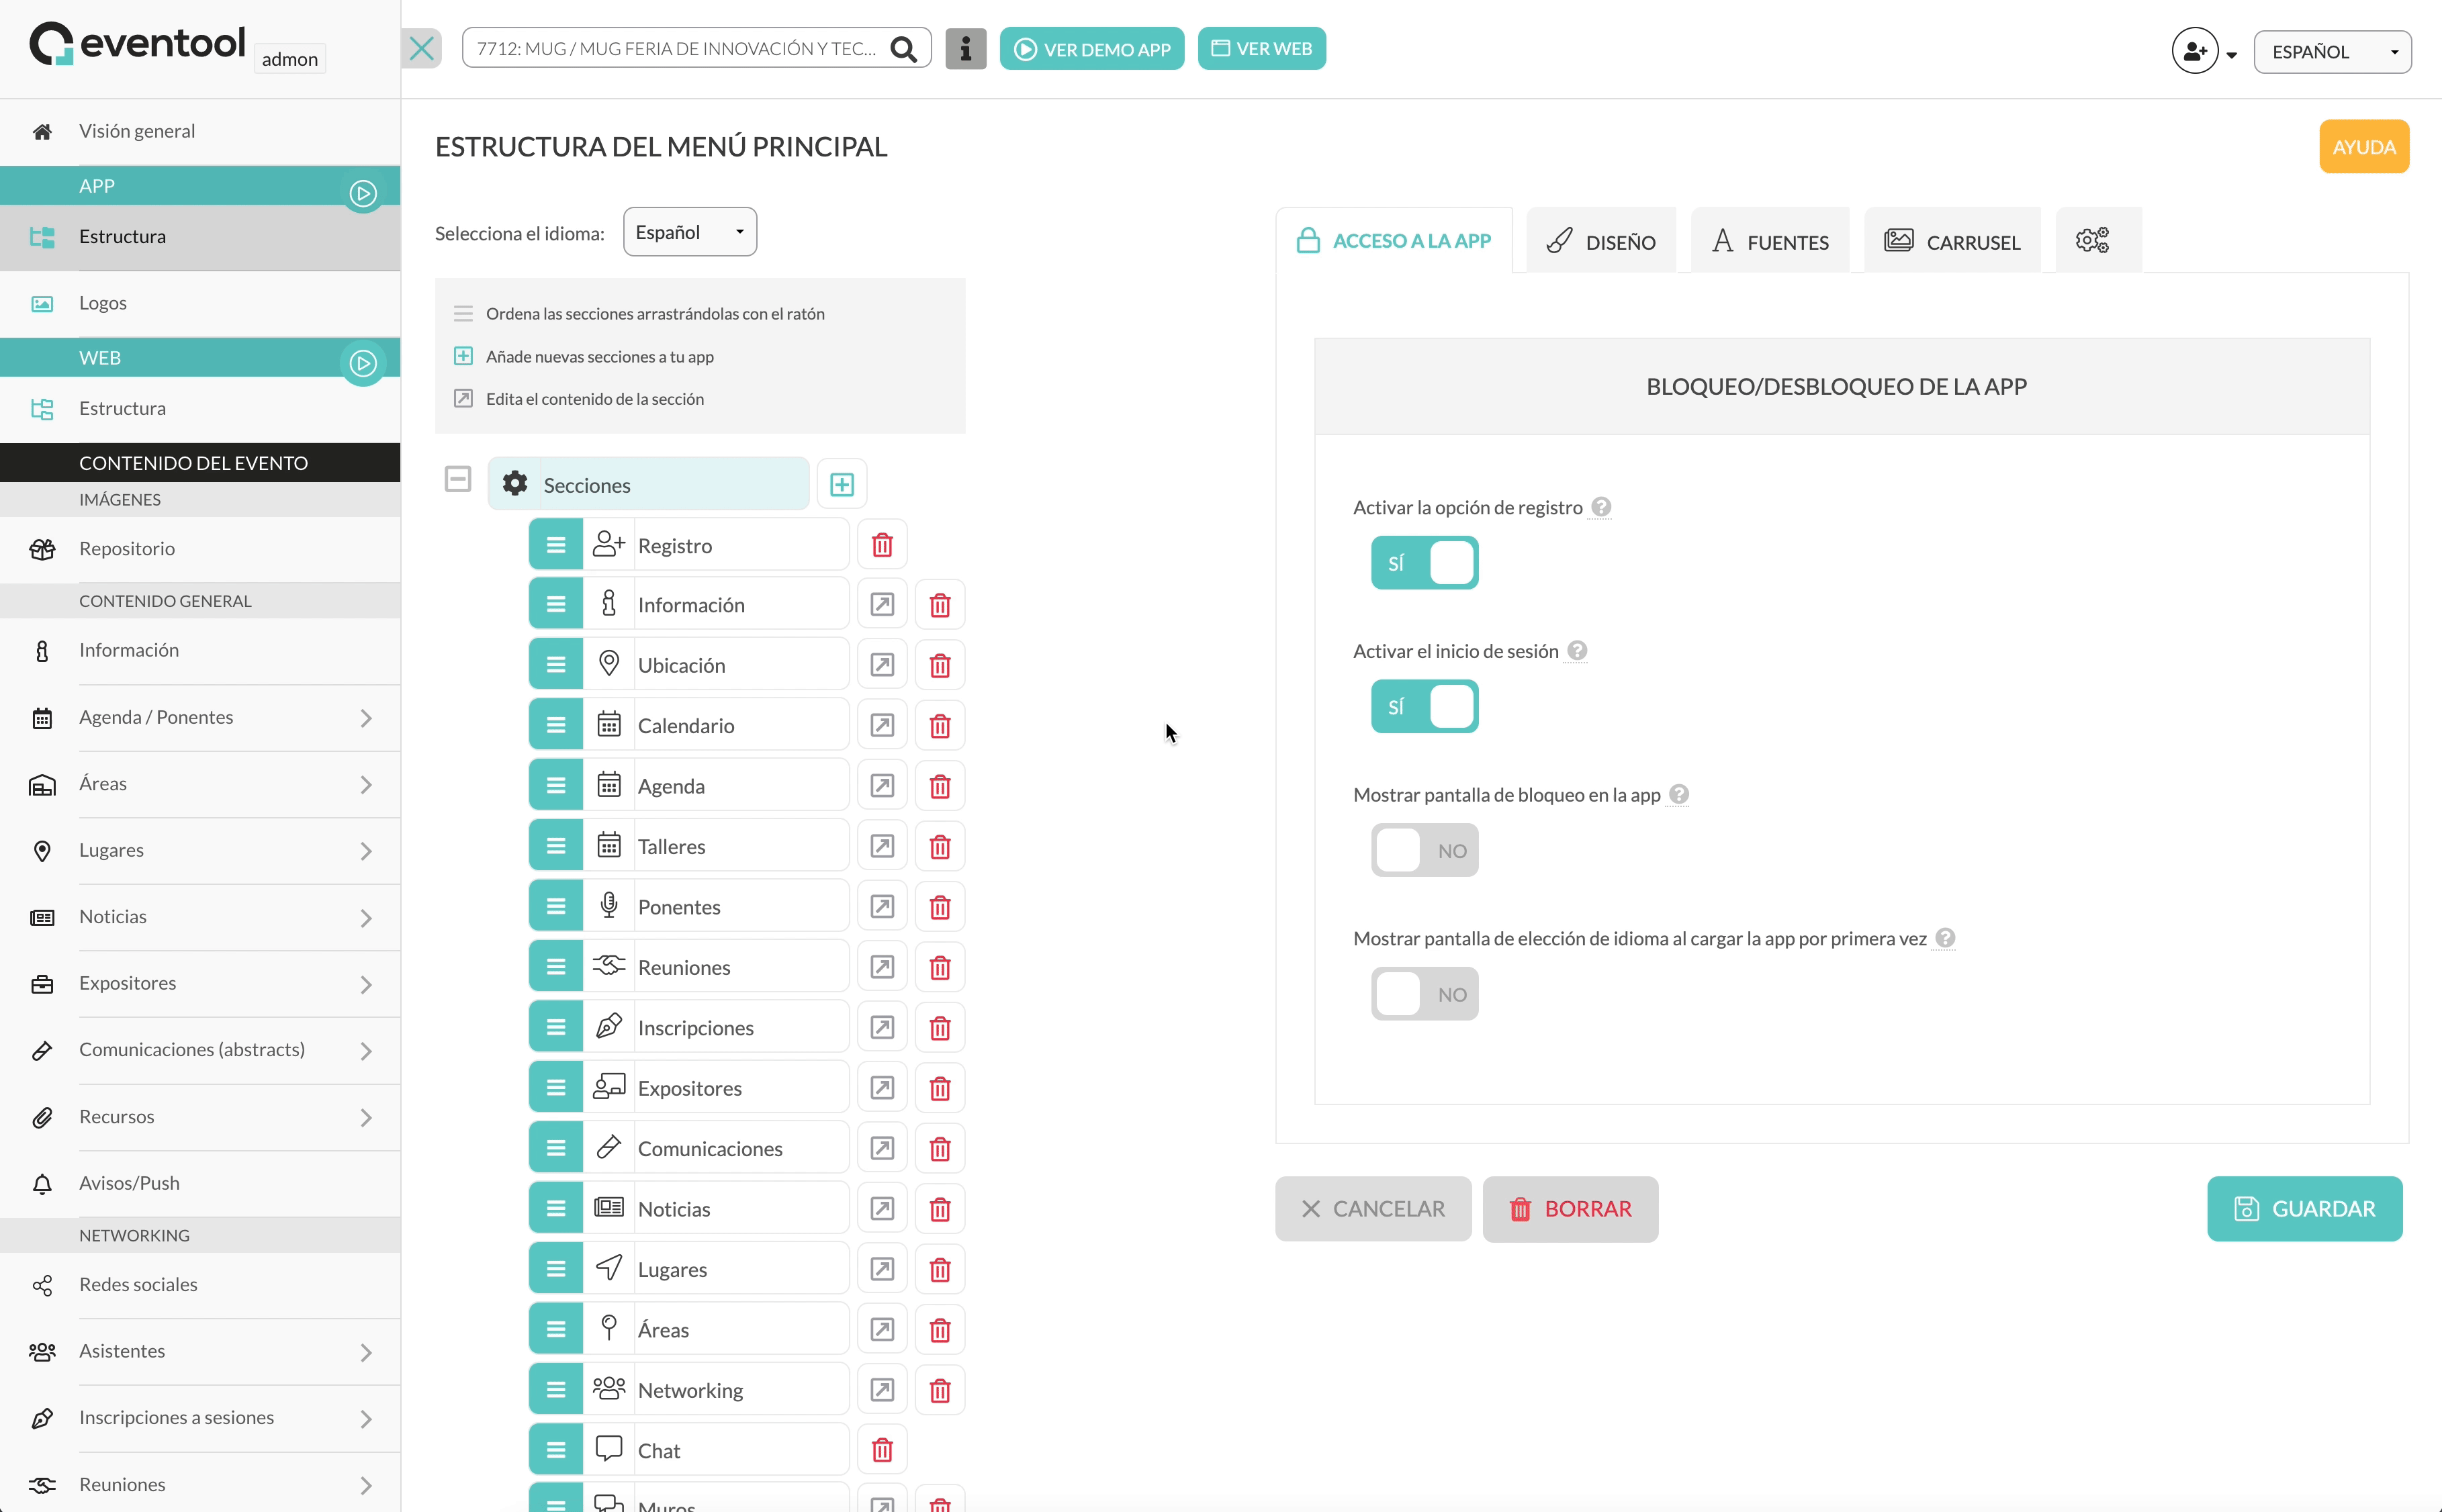Delete the Networking section
2442x1512 pixels.
[x=939, y=1390]
